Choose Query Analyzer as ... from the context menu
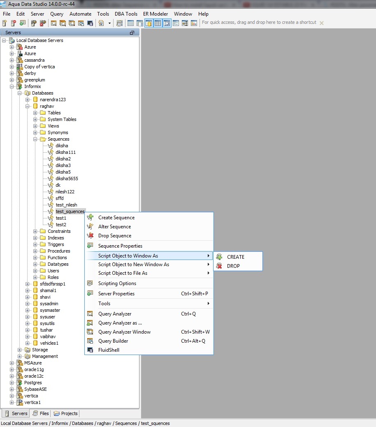 [x=149, y=323]
